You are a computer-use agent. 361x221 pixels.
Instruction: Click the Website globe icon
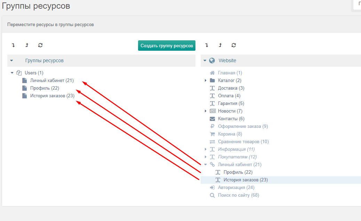pos(212,60)
